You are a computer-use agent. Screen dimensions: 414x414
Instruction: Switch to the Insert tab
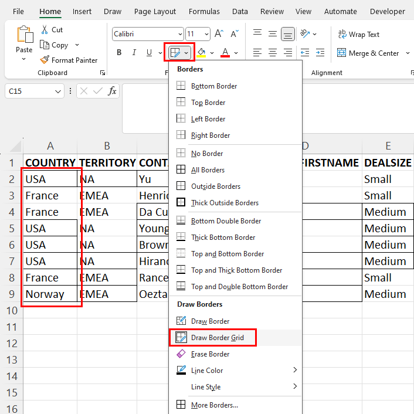(82, 12)
